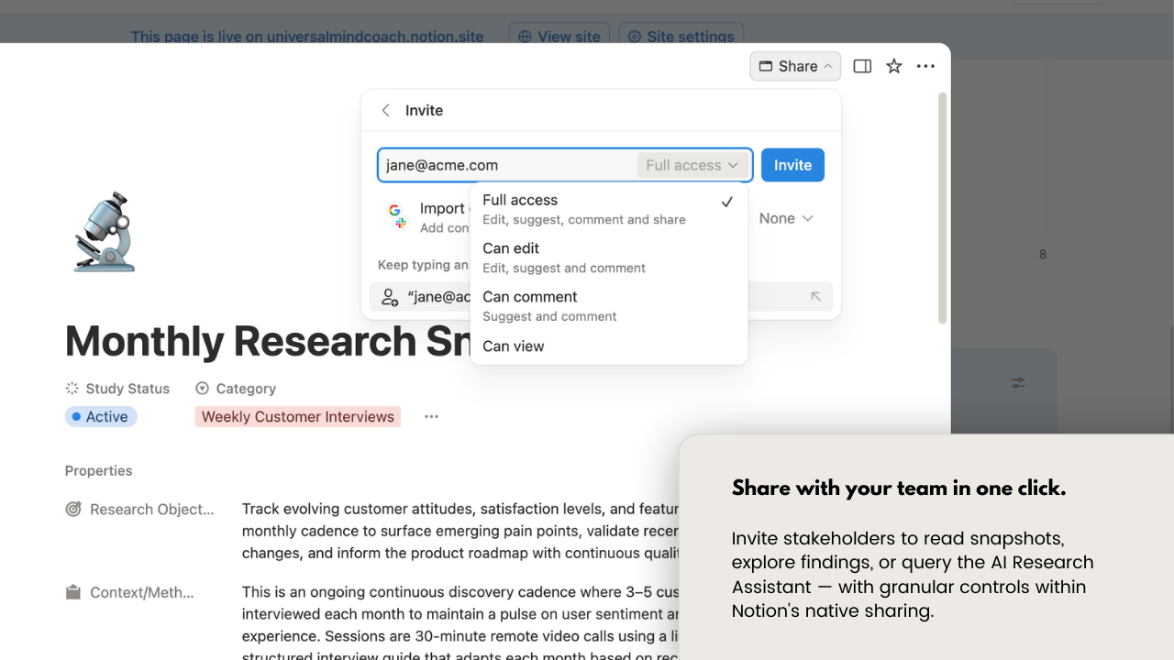The height and width of the screenshot is (660, 1174).
Task: Click the Slack import icon
Action: (x=400, y=223)
